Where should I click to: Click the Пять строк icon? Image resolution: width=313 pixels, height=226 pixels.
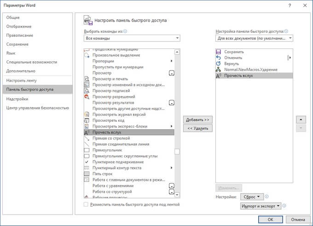(x=87, y=174)
